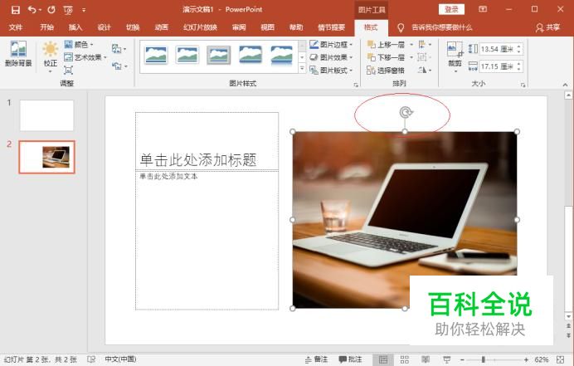Select slide 2 thumbnail

[x=46, y=157]
